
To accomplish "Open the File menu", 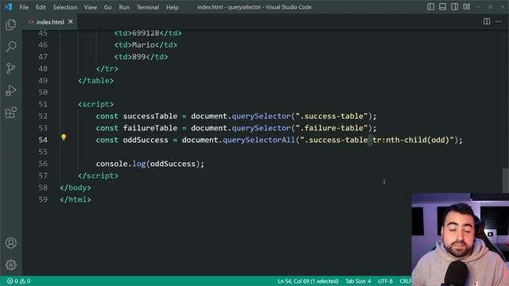I will coord(24,7).
